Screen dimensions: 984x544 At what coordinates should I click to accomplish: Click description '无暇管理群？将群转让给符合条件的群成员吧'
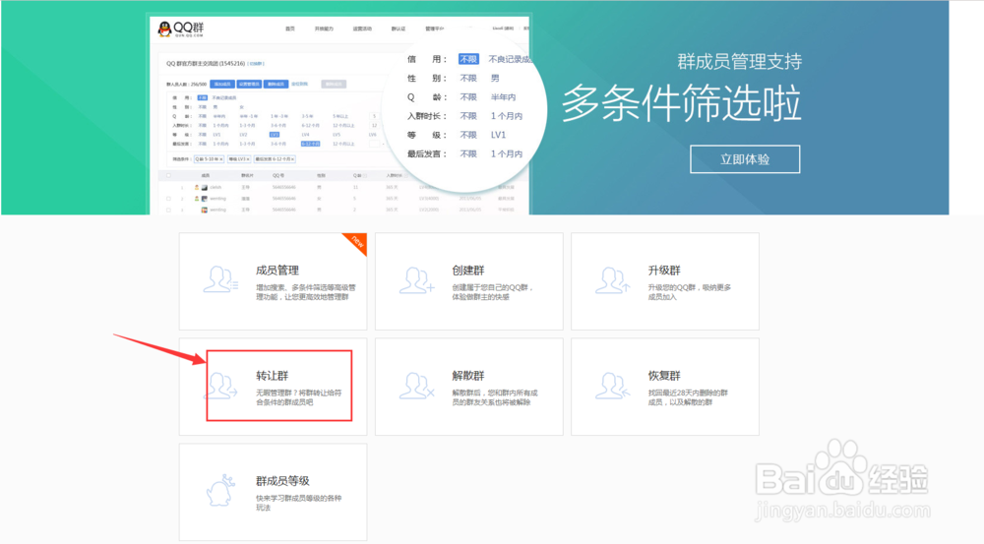(299, 397)
